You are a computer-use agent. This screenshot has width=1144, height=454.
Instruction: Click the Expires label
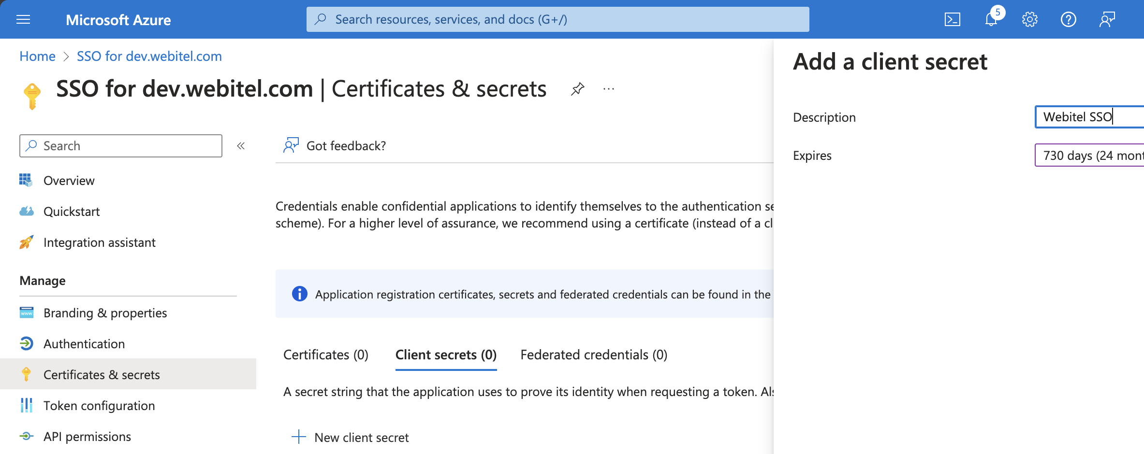click(812, 156)
